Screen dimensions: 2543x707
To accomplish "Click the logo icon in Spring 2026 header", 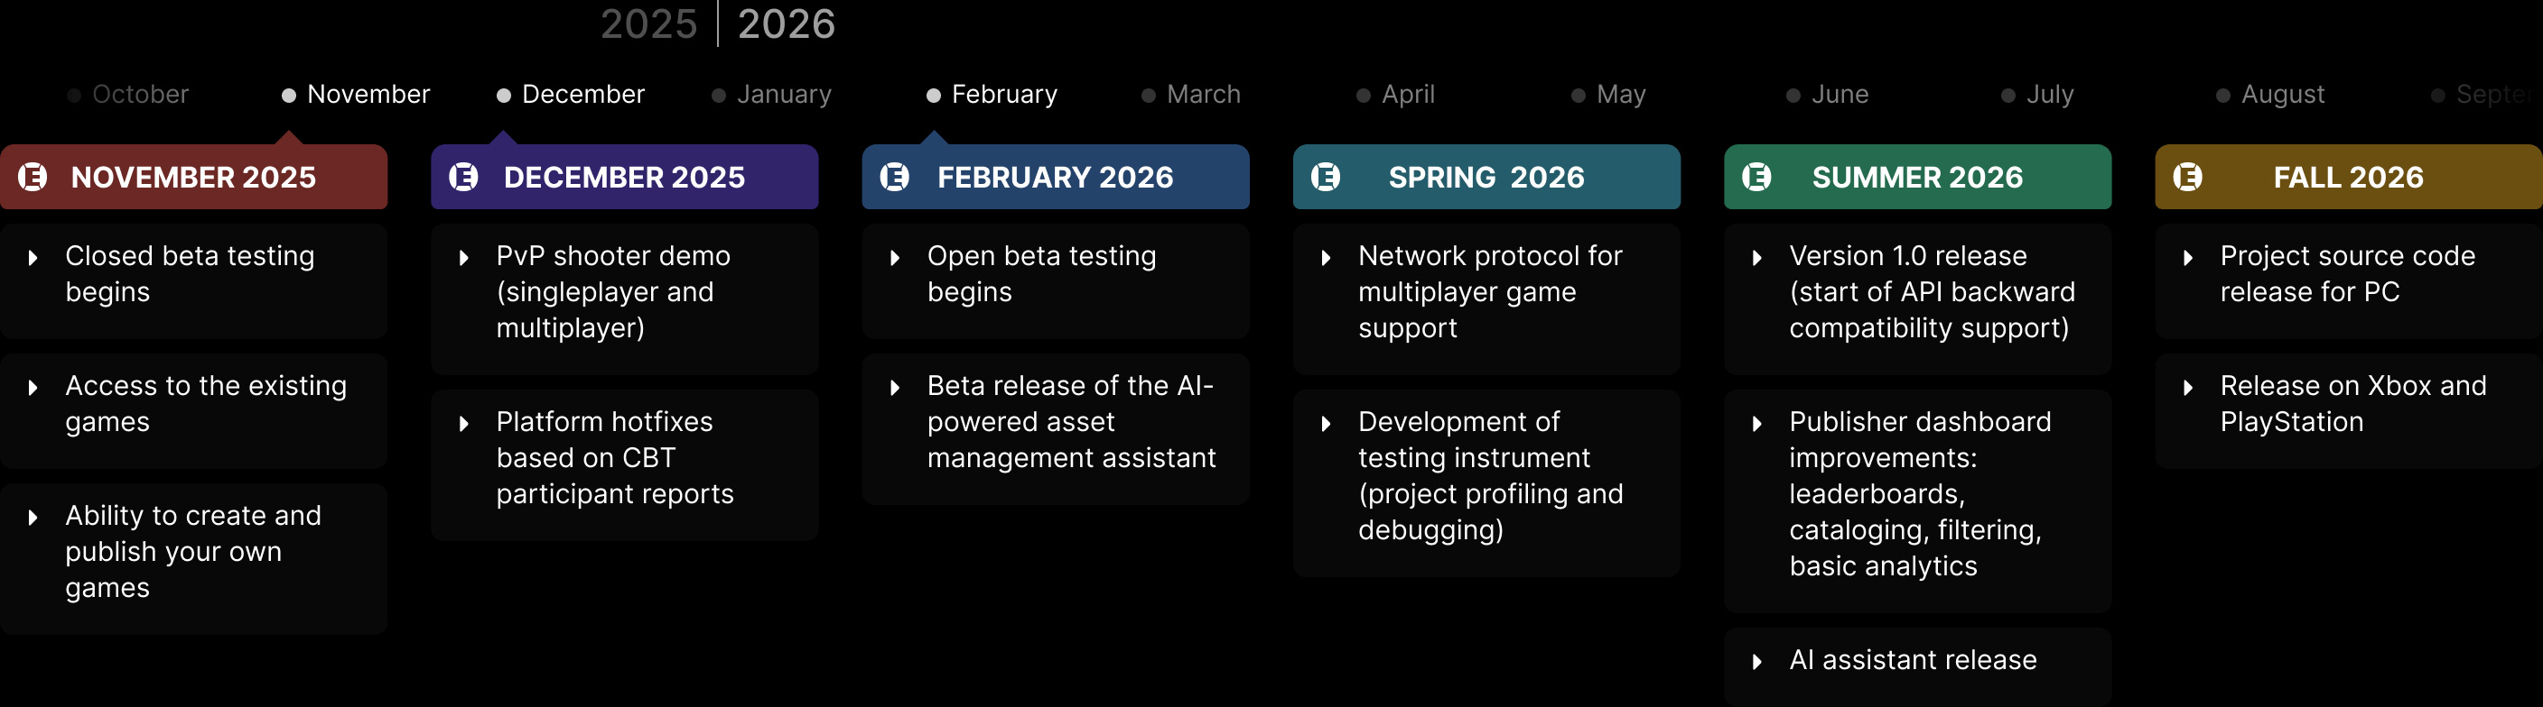I will click(x=1325, y=178).
